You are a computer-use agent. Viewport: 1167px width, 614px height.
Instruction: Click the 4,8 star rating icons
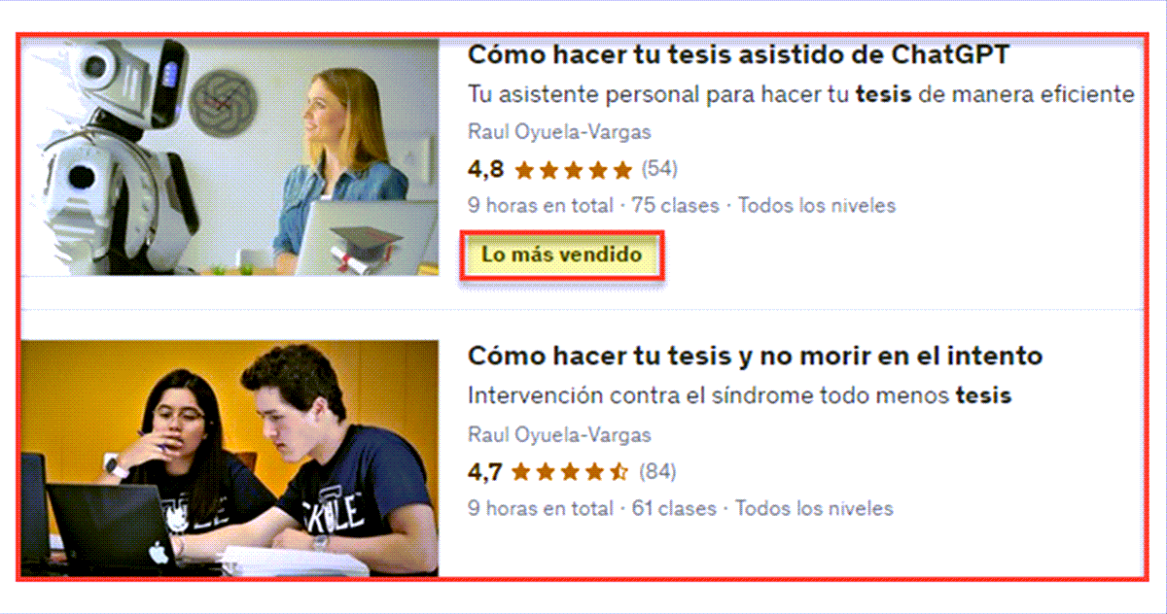[x=573, y=170]
